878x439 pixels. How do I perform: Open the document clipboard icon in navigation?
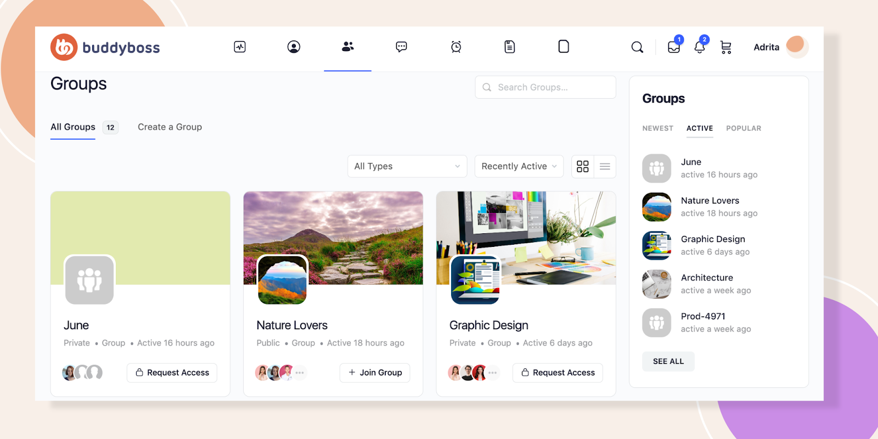point(510,47)
